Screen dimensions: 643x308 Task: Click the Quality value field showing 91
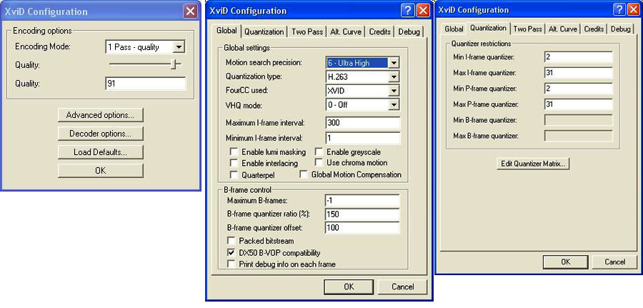coord(145,84)
